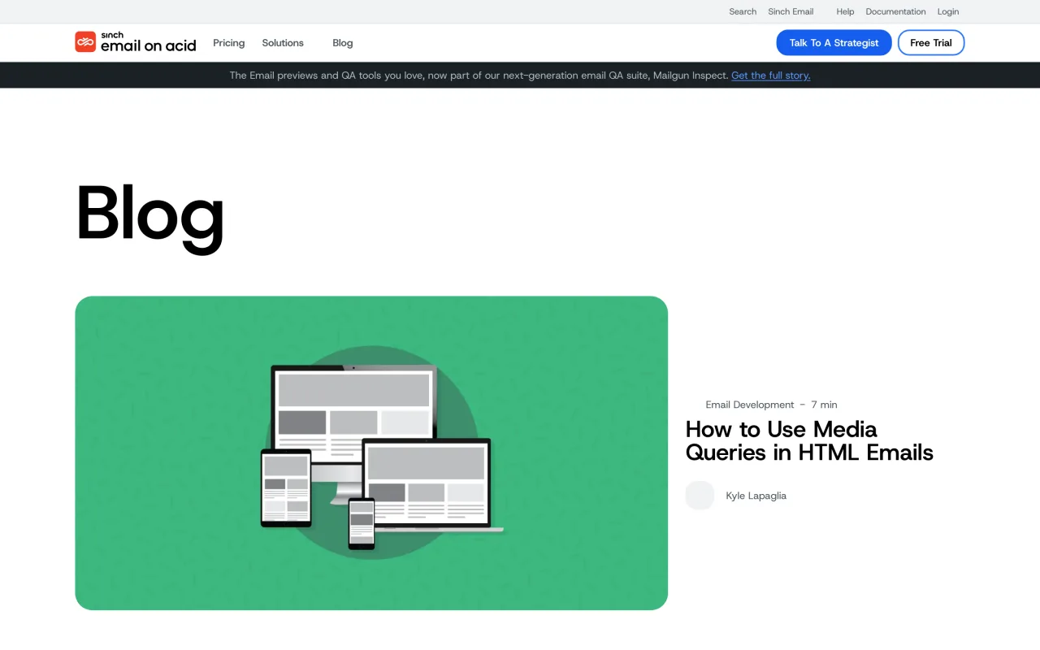Open the Documentation link
1040x650 pixels.
tap(895, 11)
